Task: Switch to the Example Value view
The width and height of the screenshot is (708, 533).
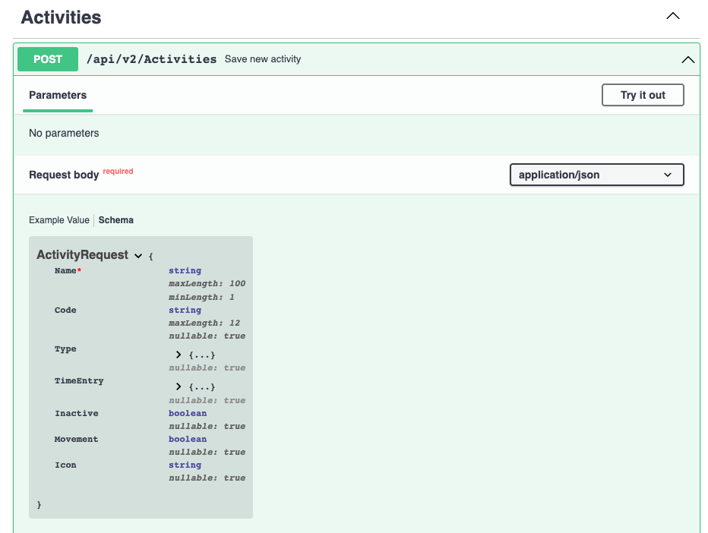Action: click(58, 220)
